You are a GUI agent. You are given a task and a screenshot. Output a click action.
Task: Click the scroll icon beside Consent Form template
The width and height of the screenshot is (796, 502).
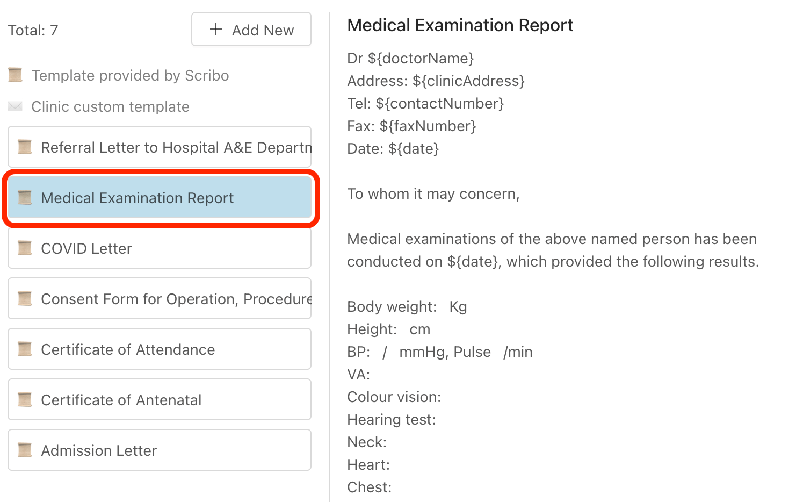coord(25,298)
